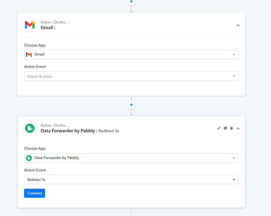271x216 pixels.
Task: Click the Gmail icon inside Choose App field
Action: pyautogui.click(x=29, y=55)
